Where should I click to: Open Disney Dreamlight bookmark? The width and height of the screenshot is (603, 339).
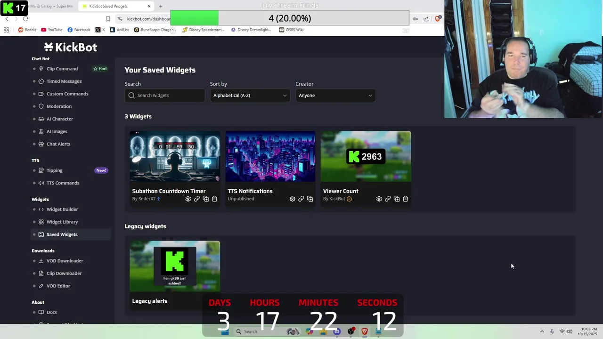[251, 30]
